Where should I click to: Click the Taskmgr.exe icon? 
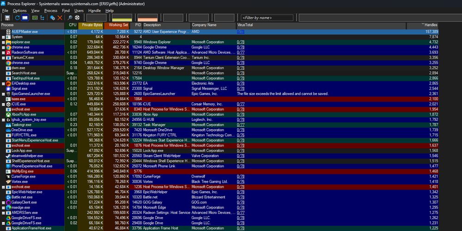(x=8, y=124)
